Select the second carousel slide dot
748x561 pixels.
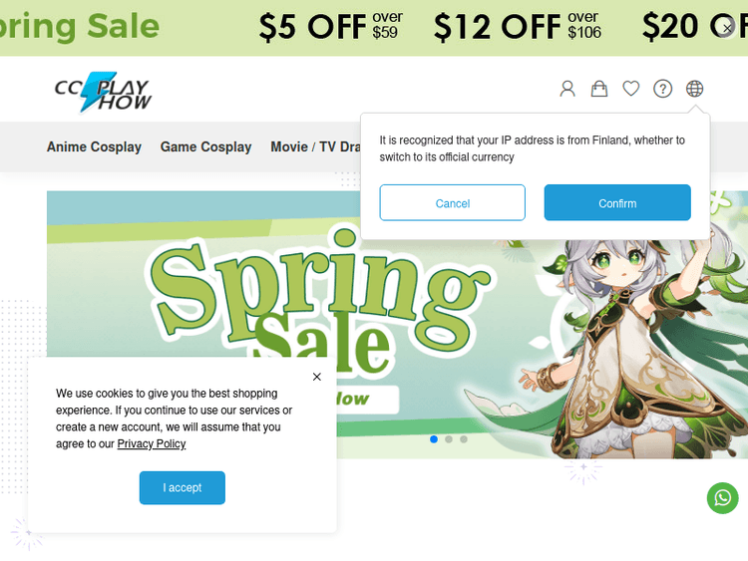tap(449, 439)
